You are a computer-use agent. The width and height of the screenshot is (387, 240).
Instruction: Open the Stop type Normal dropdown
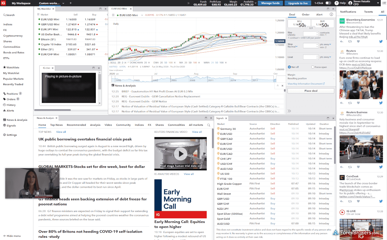293,47
